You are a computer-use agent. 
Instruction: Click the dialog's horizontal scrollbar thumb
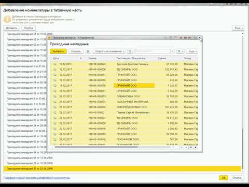click(96, 147)
